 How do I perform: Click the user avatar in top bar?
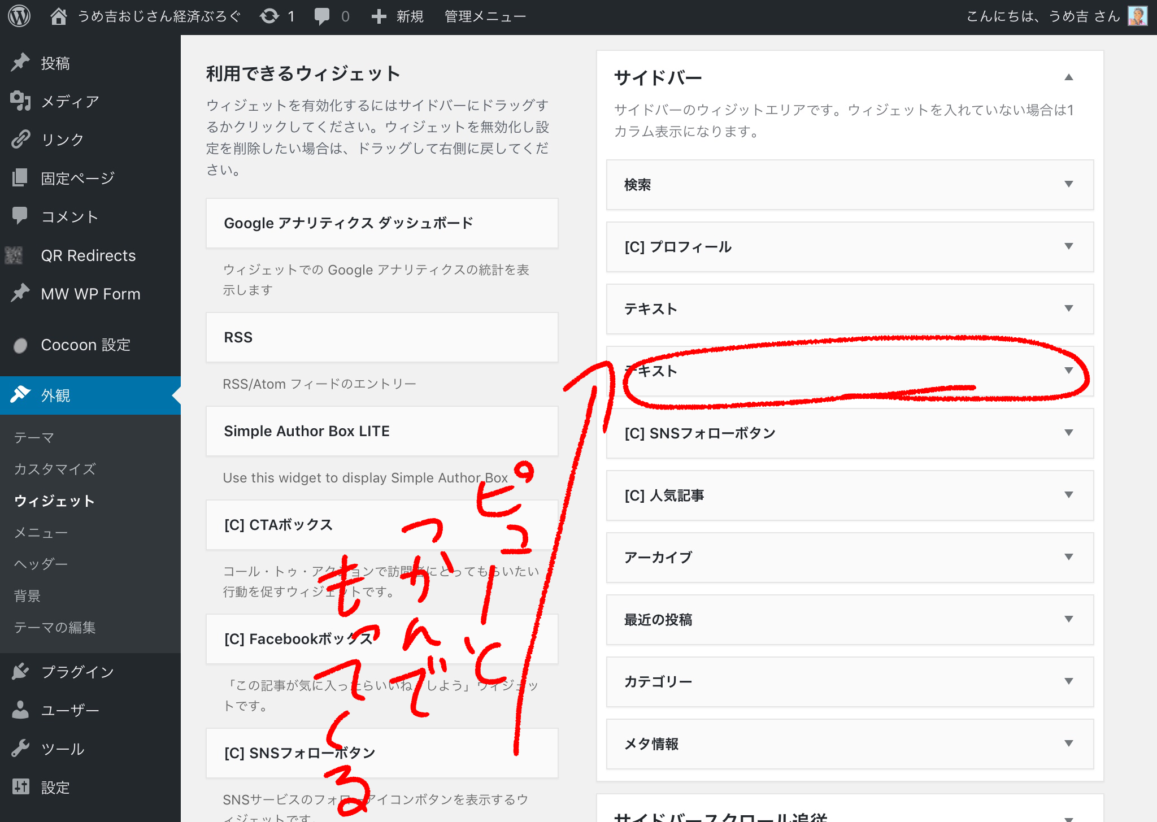click(1137, 16)
